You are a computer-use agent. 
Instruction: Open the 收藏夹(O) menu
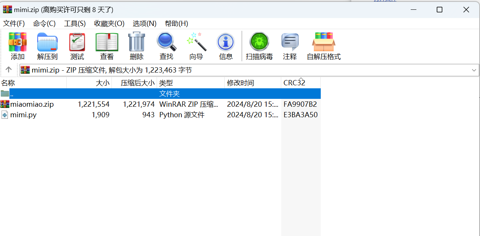(x=109, y=24)
